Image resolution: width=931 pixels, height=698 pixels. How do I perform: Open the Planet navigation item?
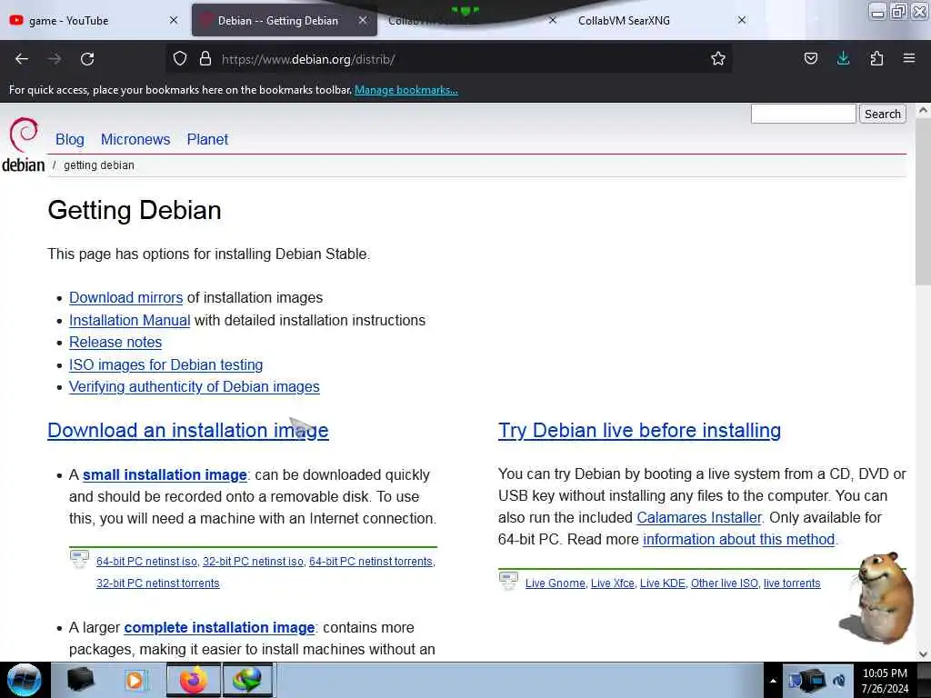(207, 139)
